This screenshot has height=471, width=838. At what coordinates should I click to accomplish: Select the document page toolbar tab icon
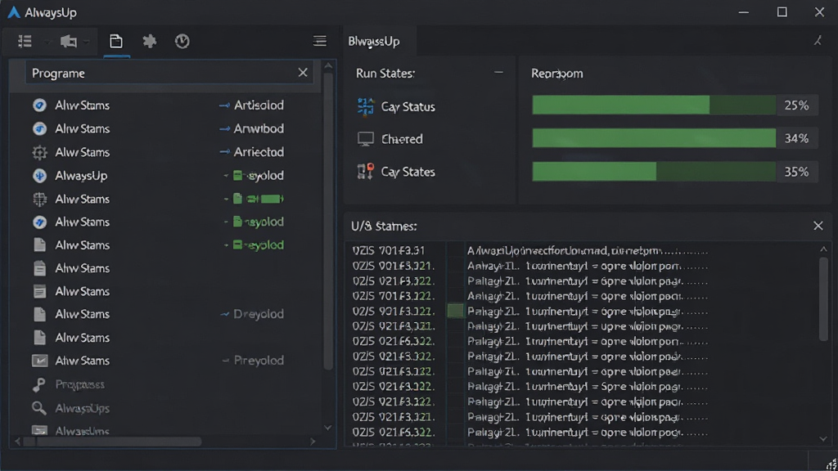point(116,41)
